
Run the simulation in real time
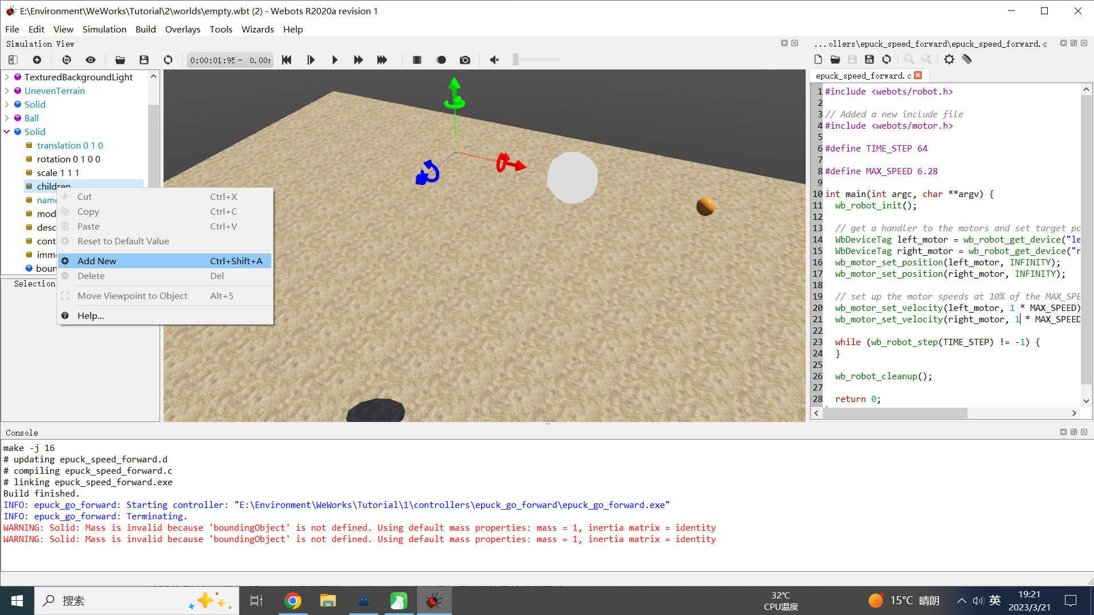334,60
